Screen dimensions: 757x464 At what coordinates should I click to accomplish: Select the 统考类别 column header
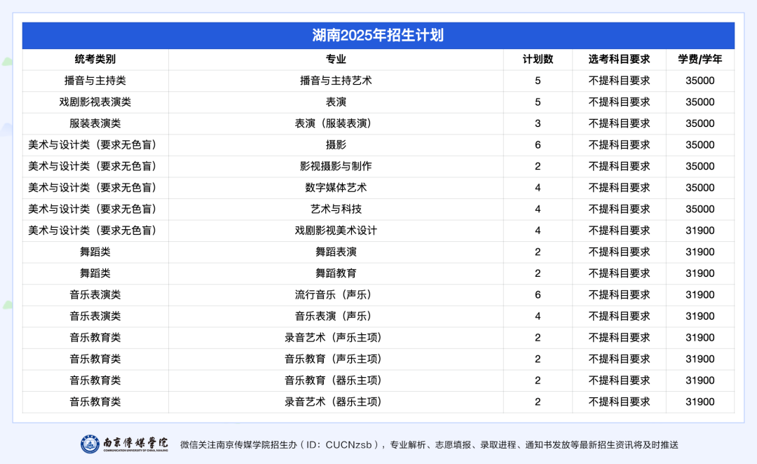pos(95,60)
